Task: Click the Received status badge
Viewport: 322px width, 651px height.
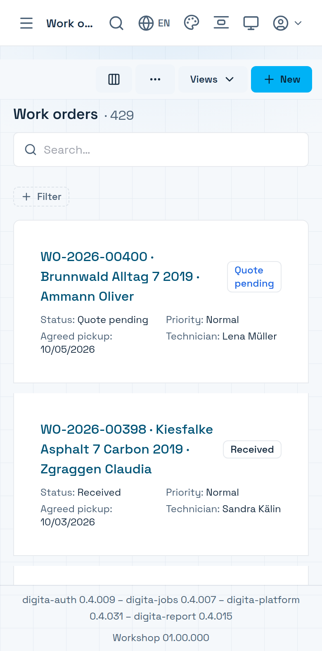Action: tap(252, 449)
